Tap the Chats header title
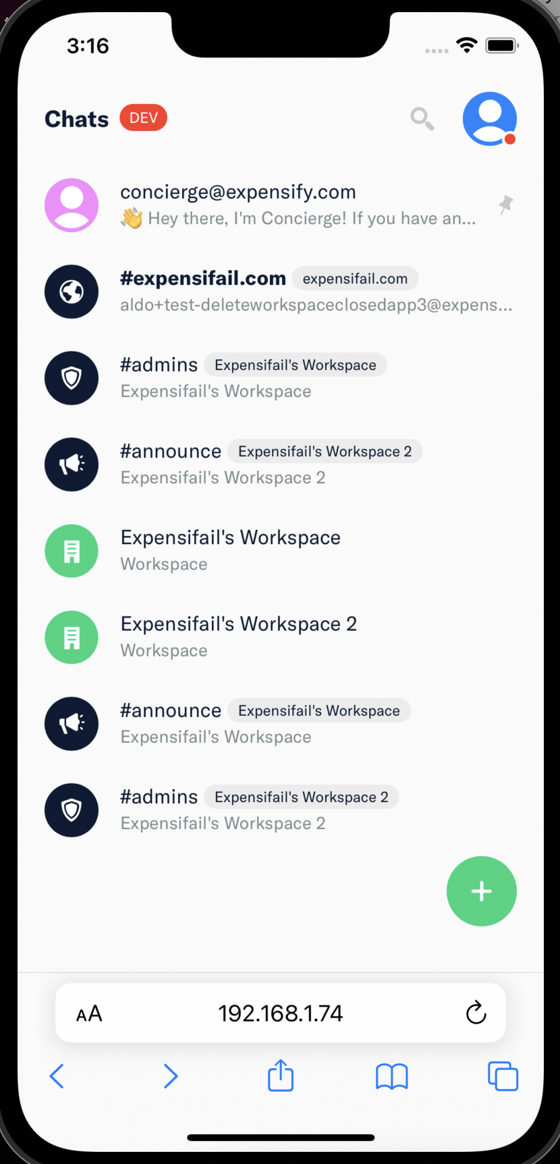This screenshot has width=560, height=1164. [76, 119]
